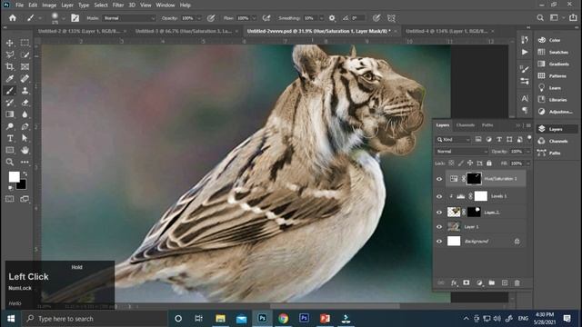The image size is (582, 327).
Task: Select the Clone Stamp tool
Action: (x=25, y=91)
